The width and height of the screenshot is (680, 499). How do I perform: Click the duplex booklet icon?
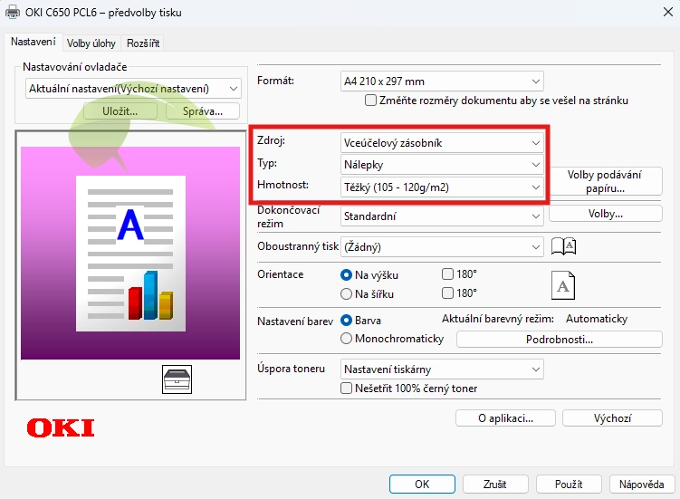pos(564,246)
